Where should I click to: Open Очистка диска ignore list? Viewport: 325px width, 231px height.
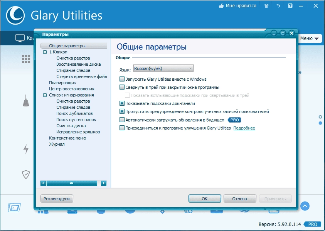tap(71, 126)
